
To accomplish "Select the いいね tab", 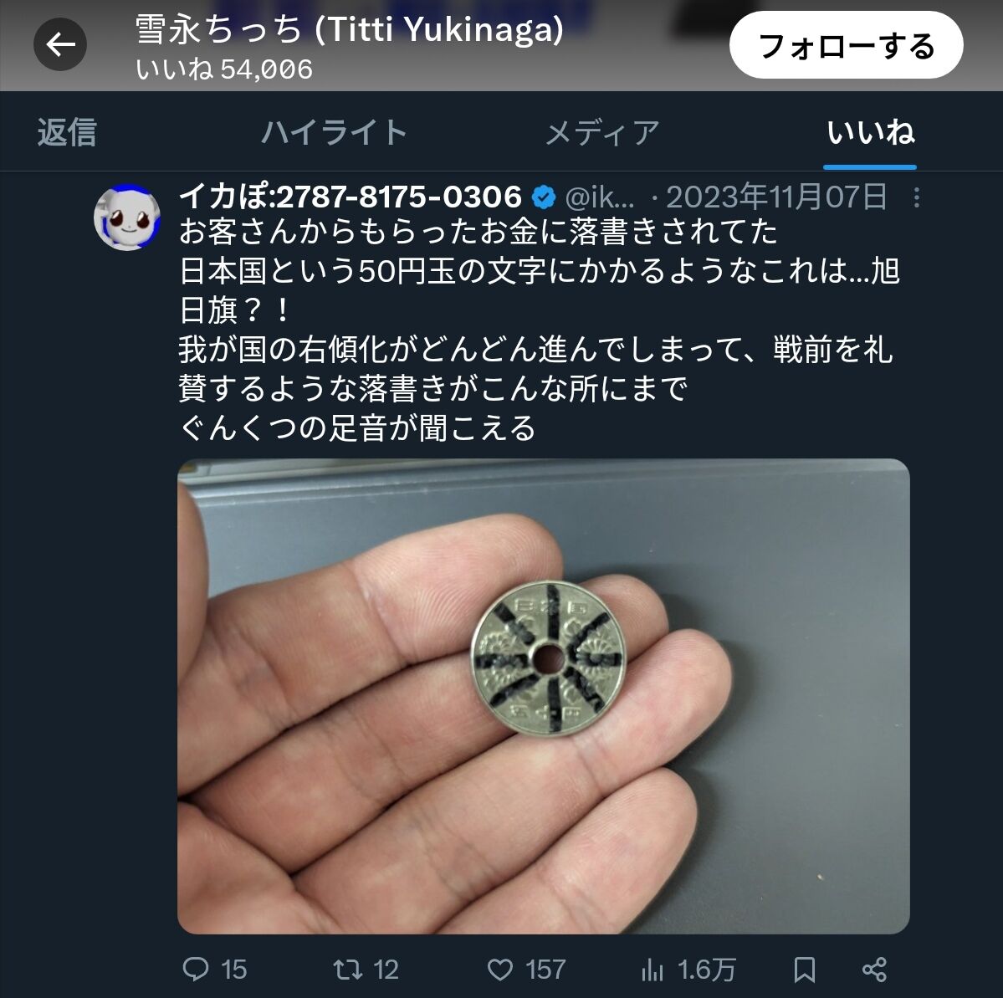I will [x=870, y=133].
